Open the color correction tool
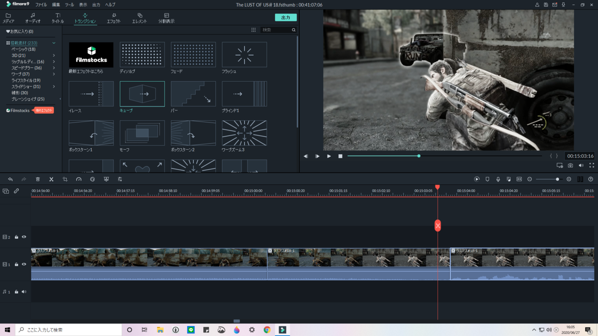The width and height of the screenshot is (598, 336). click(92, 179)
